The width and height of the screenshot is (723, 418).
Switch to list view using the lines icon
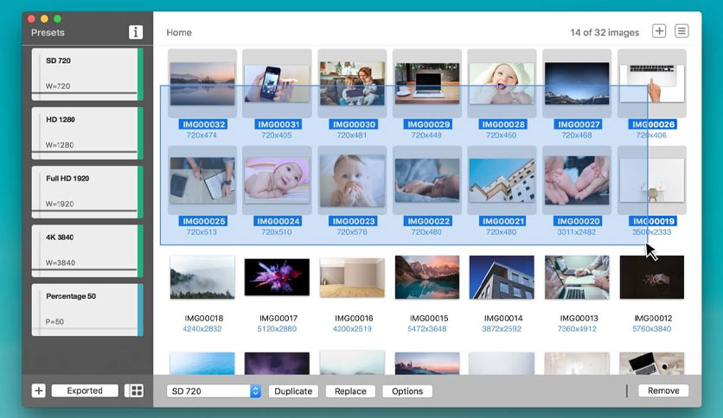tap(681, 31)
